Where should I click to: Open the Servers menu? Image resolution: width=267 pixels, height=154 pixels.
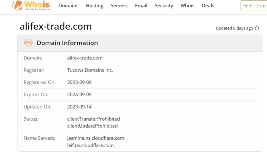pos(119,6)
